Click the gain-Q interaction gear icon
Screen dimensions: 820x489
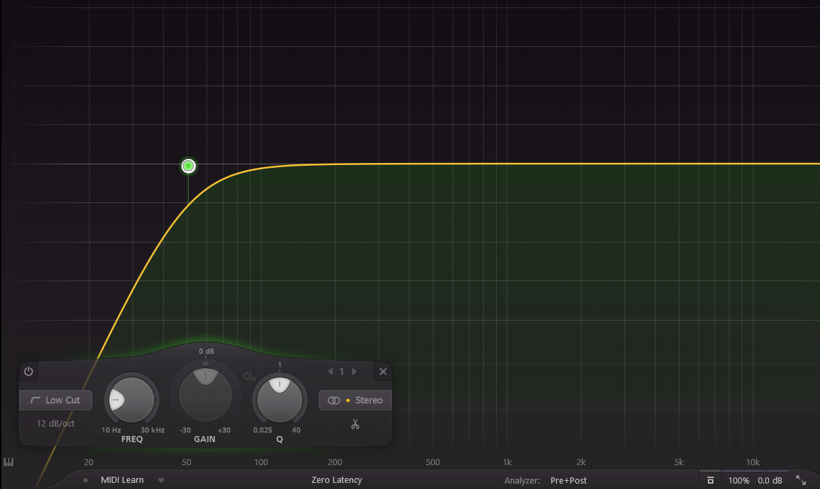tap(249, 376)
